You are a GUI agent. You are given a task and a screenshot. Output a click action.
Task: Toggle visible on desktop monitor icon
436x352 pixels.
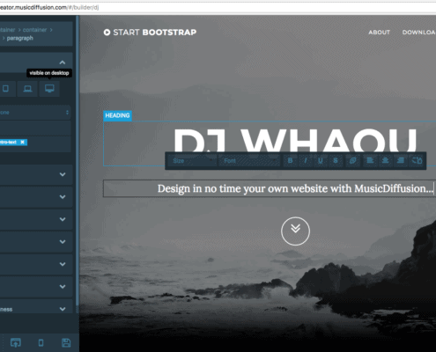tap(49, 89)
